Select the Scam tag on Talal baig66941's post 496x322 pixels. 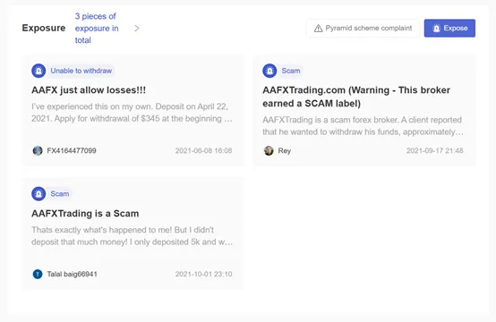[60, 194]
